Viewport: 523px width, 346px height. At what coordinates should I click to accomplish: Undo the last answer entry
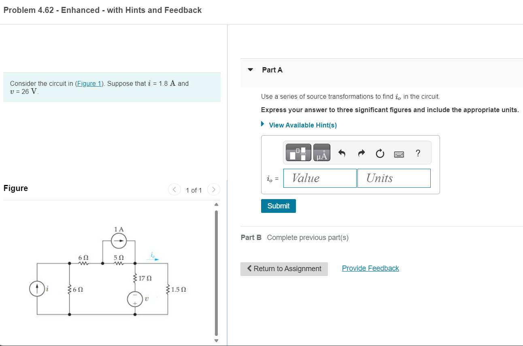coord(342,153)
